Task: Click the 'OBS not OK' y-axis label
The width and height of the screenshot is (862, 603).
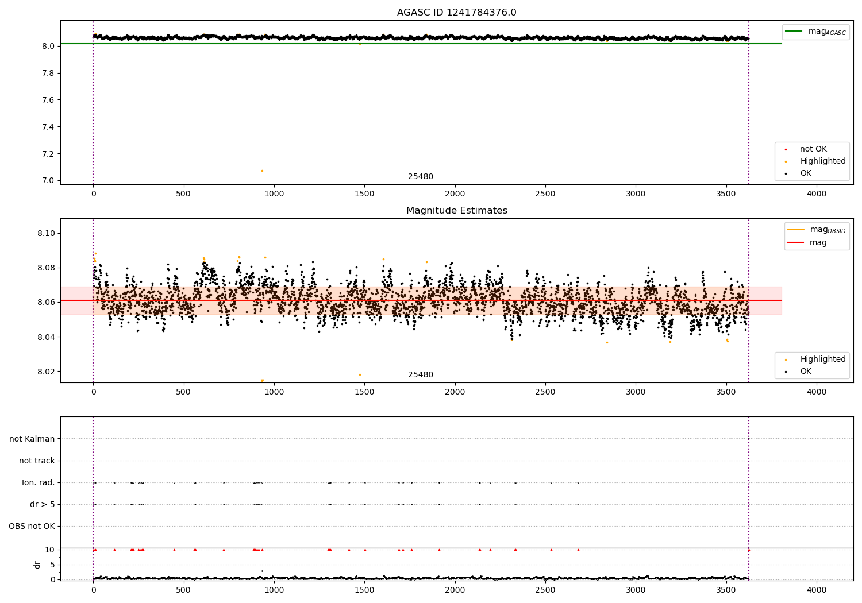Action: pos(32,527)
